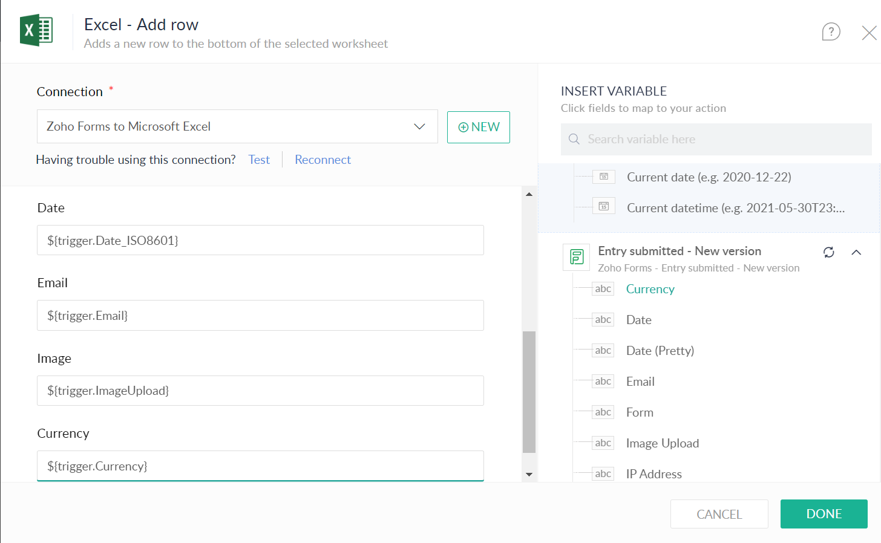The width and height of the screenshot is (881, 543).
Task: Close the Excel Add row dialog
Action: (869, 33)
